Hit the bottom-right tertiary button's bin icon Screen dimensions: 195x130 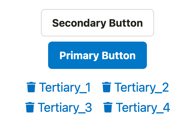[108, 107]
